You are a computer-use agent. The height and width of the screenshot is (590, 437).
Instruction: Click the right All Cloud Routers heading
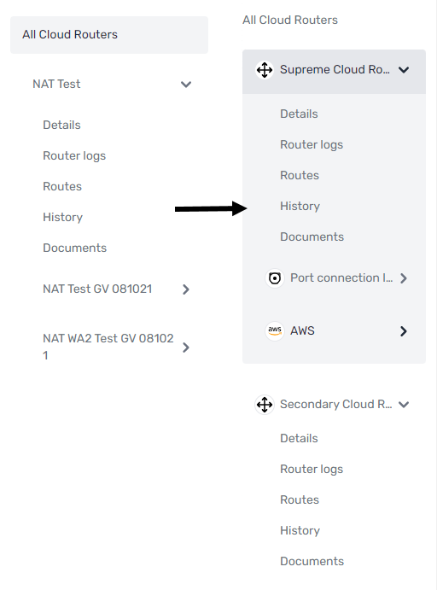290,20
